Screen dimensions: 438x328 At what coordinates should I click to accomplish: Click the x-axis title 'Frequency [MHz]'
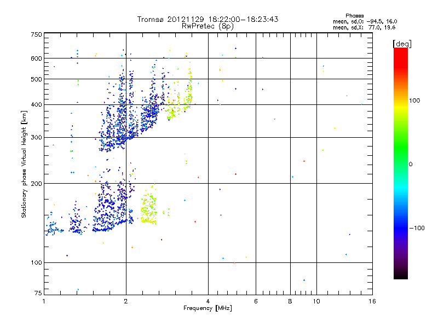coord(208,308)
